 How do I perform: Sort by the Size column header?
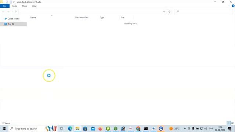[122, 18]
